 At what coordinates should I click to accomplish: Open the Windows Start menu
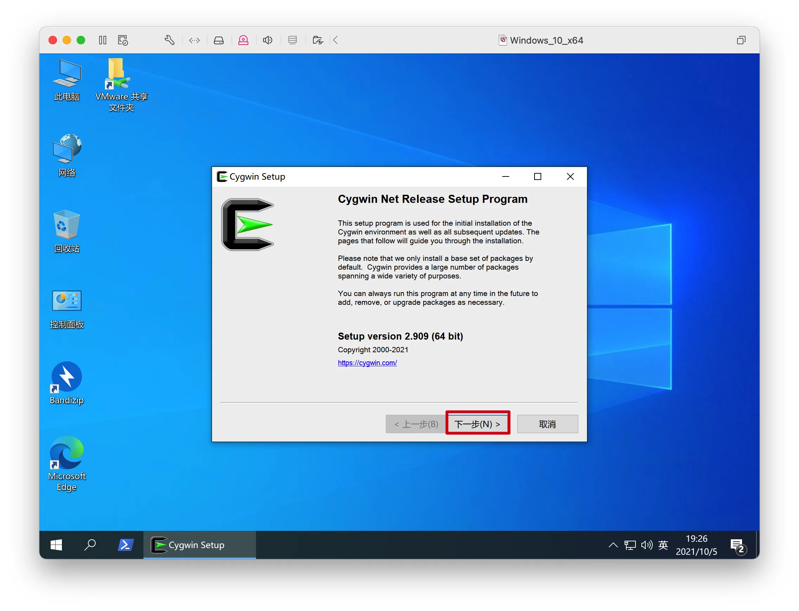[x=56, y=545]
